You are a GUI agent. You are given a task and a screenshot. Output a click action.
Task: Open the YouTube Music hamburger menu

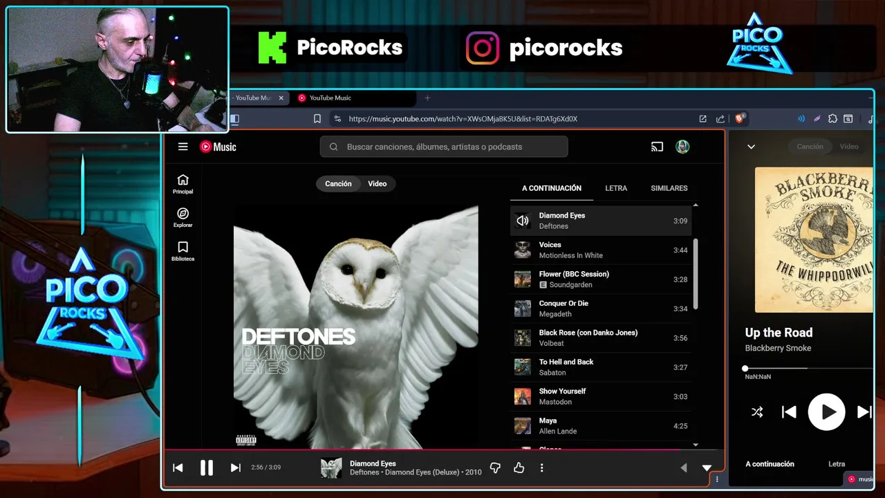[x=183, y=147]
